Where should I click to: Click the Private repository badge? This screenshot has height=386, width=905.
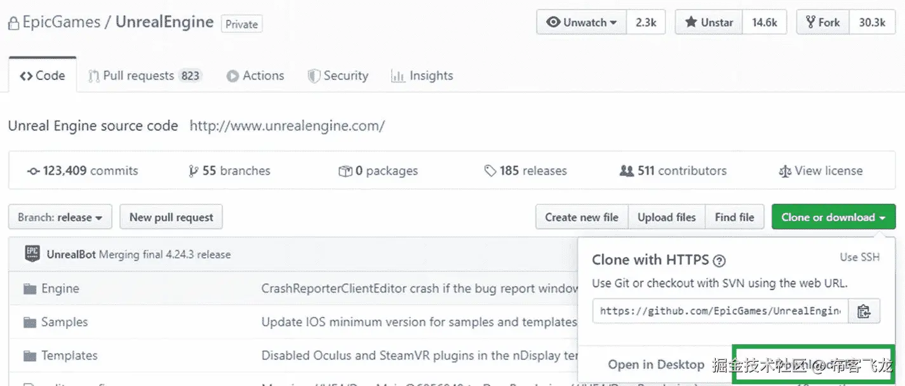tap(241, 24)
